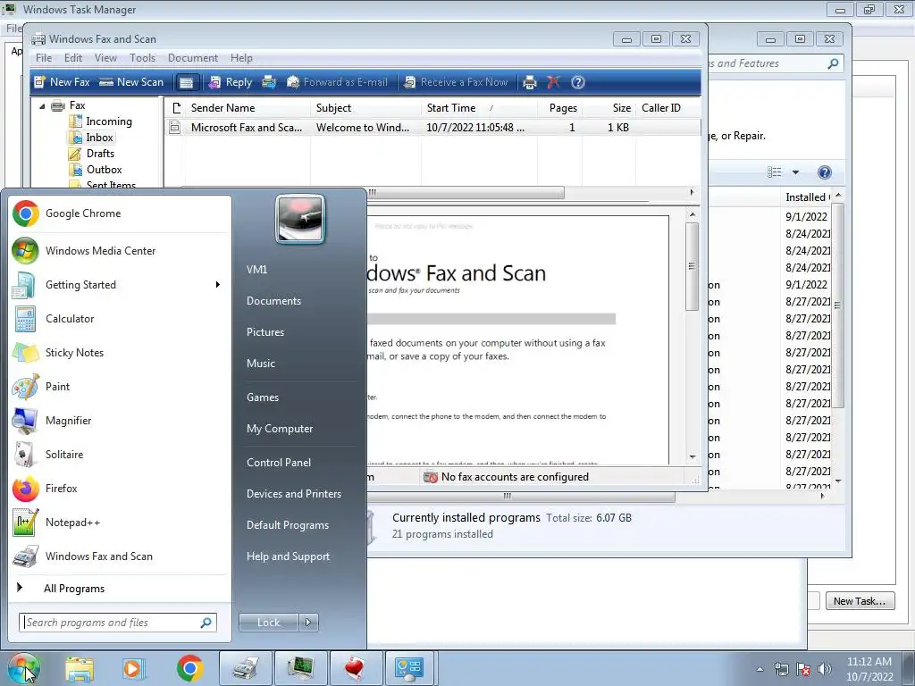The image size is (915, 686).
Task: Collapse the Fax tree node
Action: click(42, 106)
